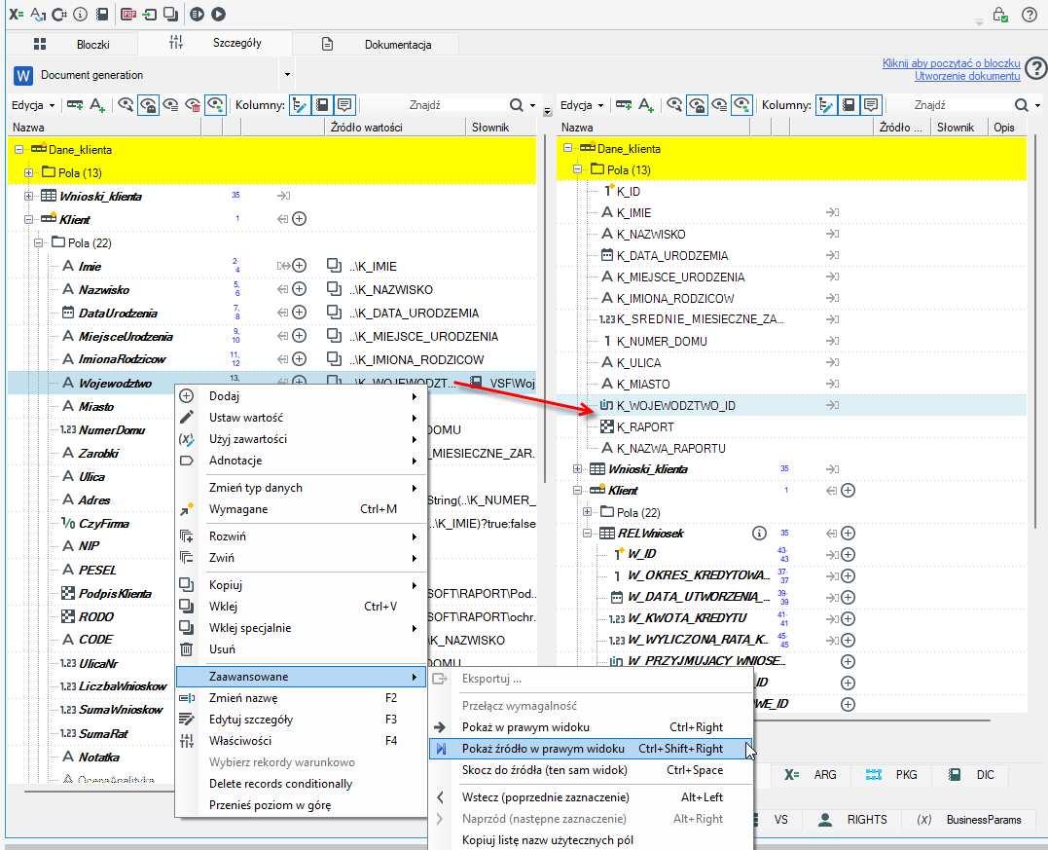The height and width of the screenshot is (850, 1048).
Task: Toggle eye-with-lock view in right pane toolbar
Action: coord(697,105)
